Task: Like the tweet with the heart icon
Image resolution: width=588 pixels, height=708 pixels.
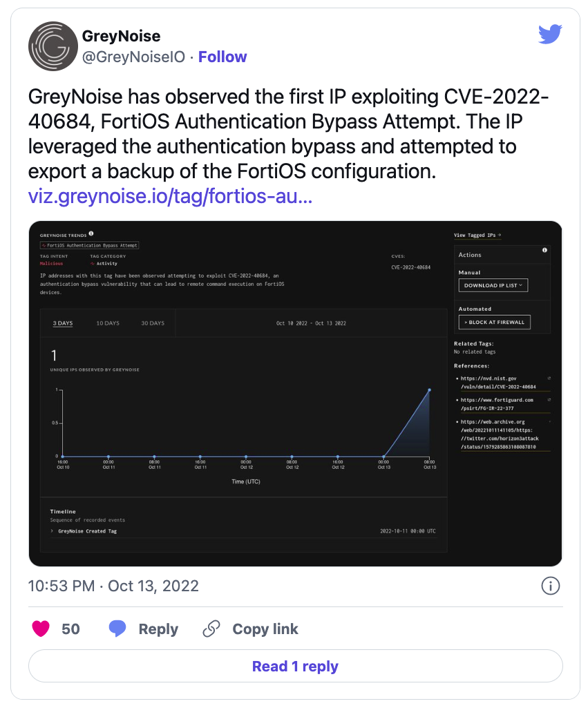Action: 41,629
